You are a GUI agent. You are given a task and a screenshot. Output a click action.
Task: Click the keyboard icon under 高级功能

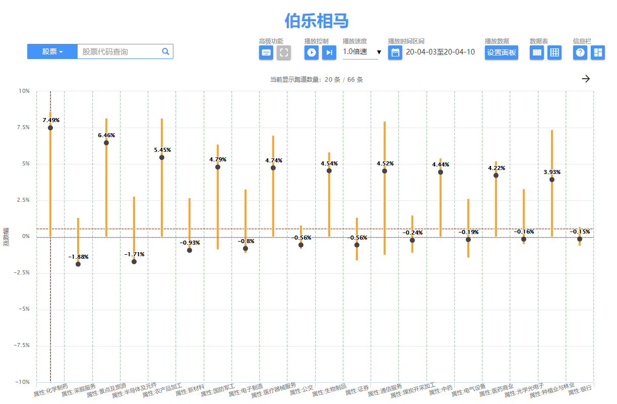click(266, 52)
